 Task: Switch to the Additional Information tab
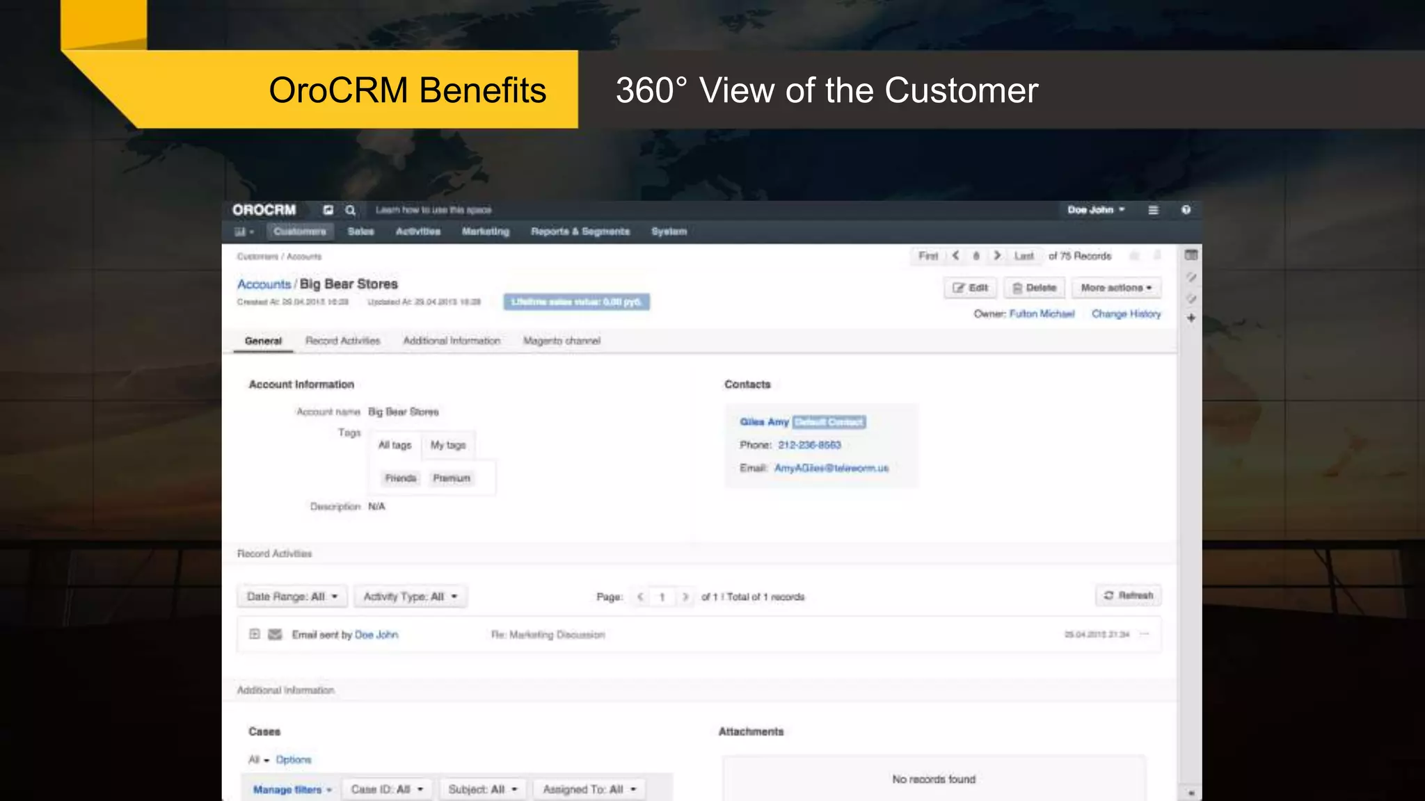[452, 341]
